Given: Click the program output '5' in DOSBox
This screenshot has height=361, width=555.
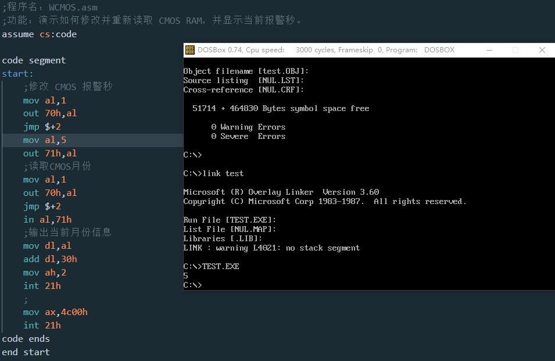Looking at the screenshot, I should coord(186,276).
